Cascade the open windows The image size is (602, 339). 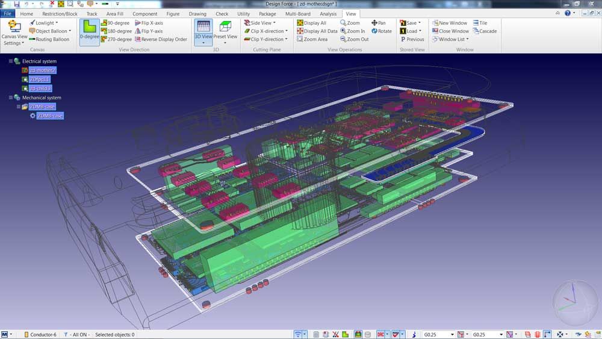(x=485, y=31)
